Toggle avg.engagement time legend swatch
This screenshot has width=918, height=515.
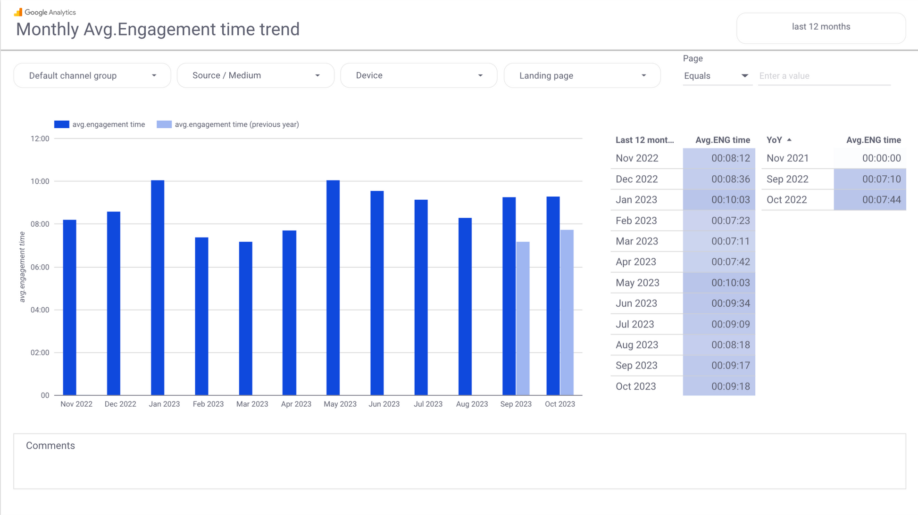tap(62, 124)
